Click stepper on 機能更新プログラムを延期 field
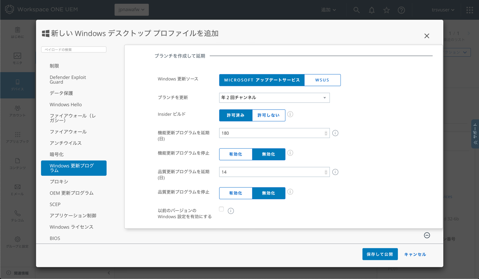Screen dimensions: 479x279 point(326,133)
